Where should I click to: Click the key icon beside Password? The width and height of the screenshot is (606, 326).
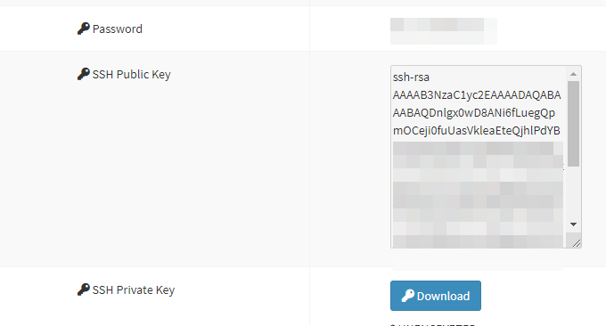click(x=83, y=29)
